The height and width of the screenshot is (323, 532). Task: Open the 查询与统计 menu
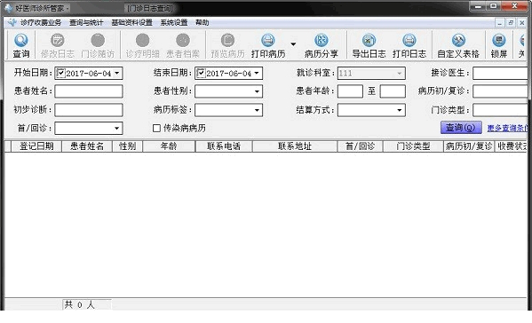tap(86, 23)
